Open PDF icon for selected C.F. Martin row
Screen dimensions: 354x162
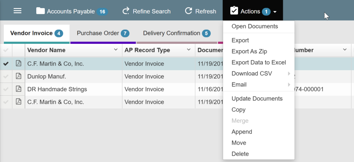coord(18,63)
